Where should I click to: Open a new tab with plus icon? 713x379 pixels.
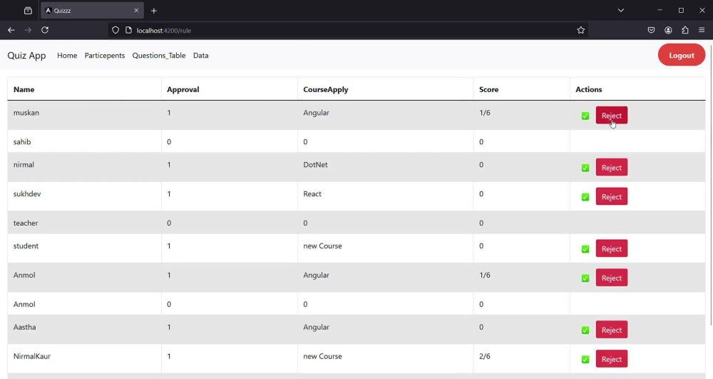[x=154, y=11]
